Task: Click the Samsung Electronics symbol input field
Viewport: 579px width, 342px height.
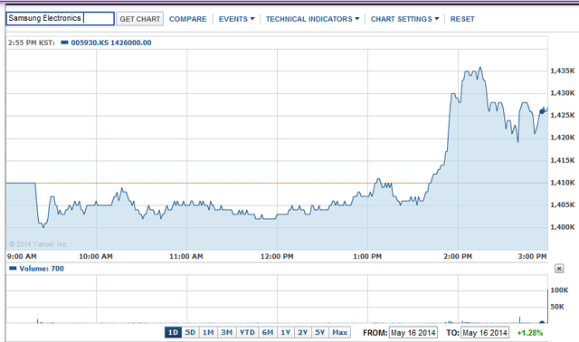Action: pos(60,18)
